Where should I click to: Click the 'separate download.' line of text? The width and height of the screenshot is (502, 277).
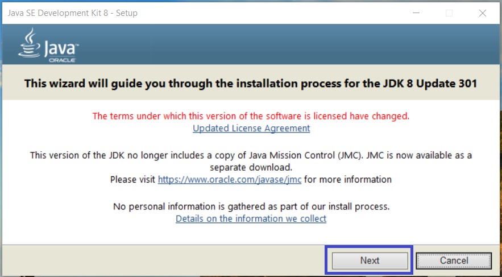251,167
